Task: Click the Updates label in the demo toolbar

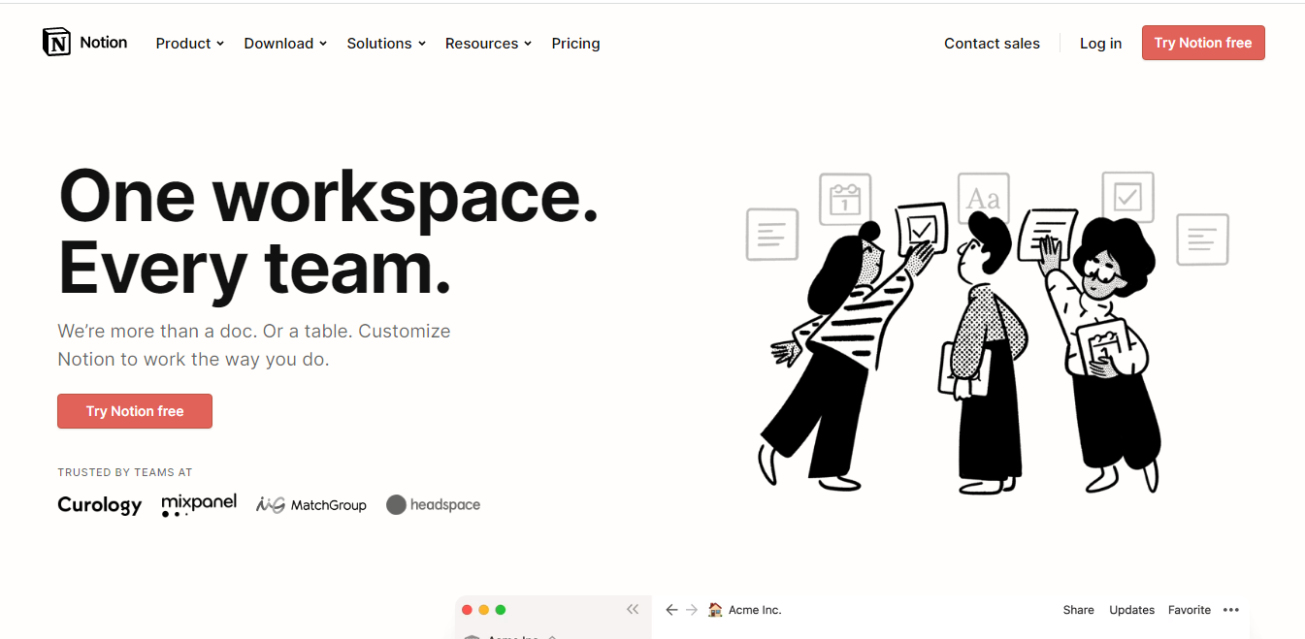Action: pos(1131,609)
